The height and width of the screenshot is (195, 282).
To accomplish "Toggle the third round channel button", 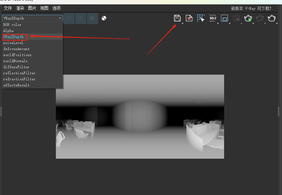I will coord(92,18).
